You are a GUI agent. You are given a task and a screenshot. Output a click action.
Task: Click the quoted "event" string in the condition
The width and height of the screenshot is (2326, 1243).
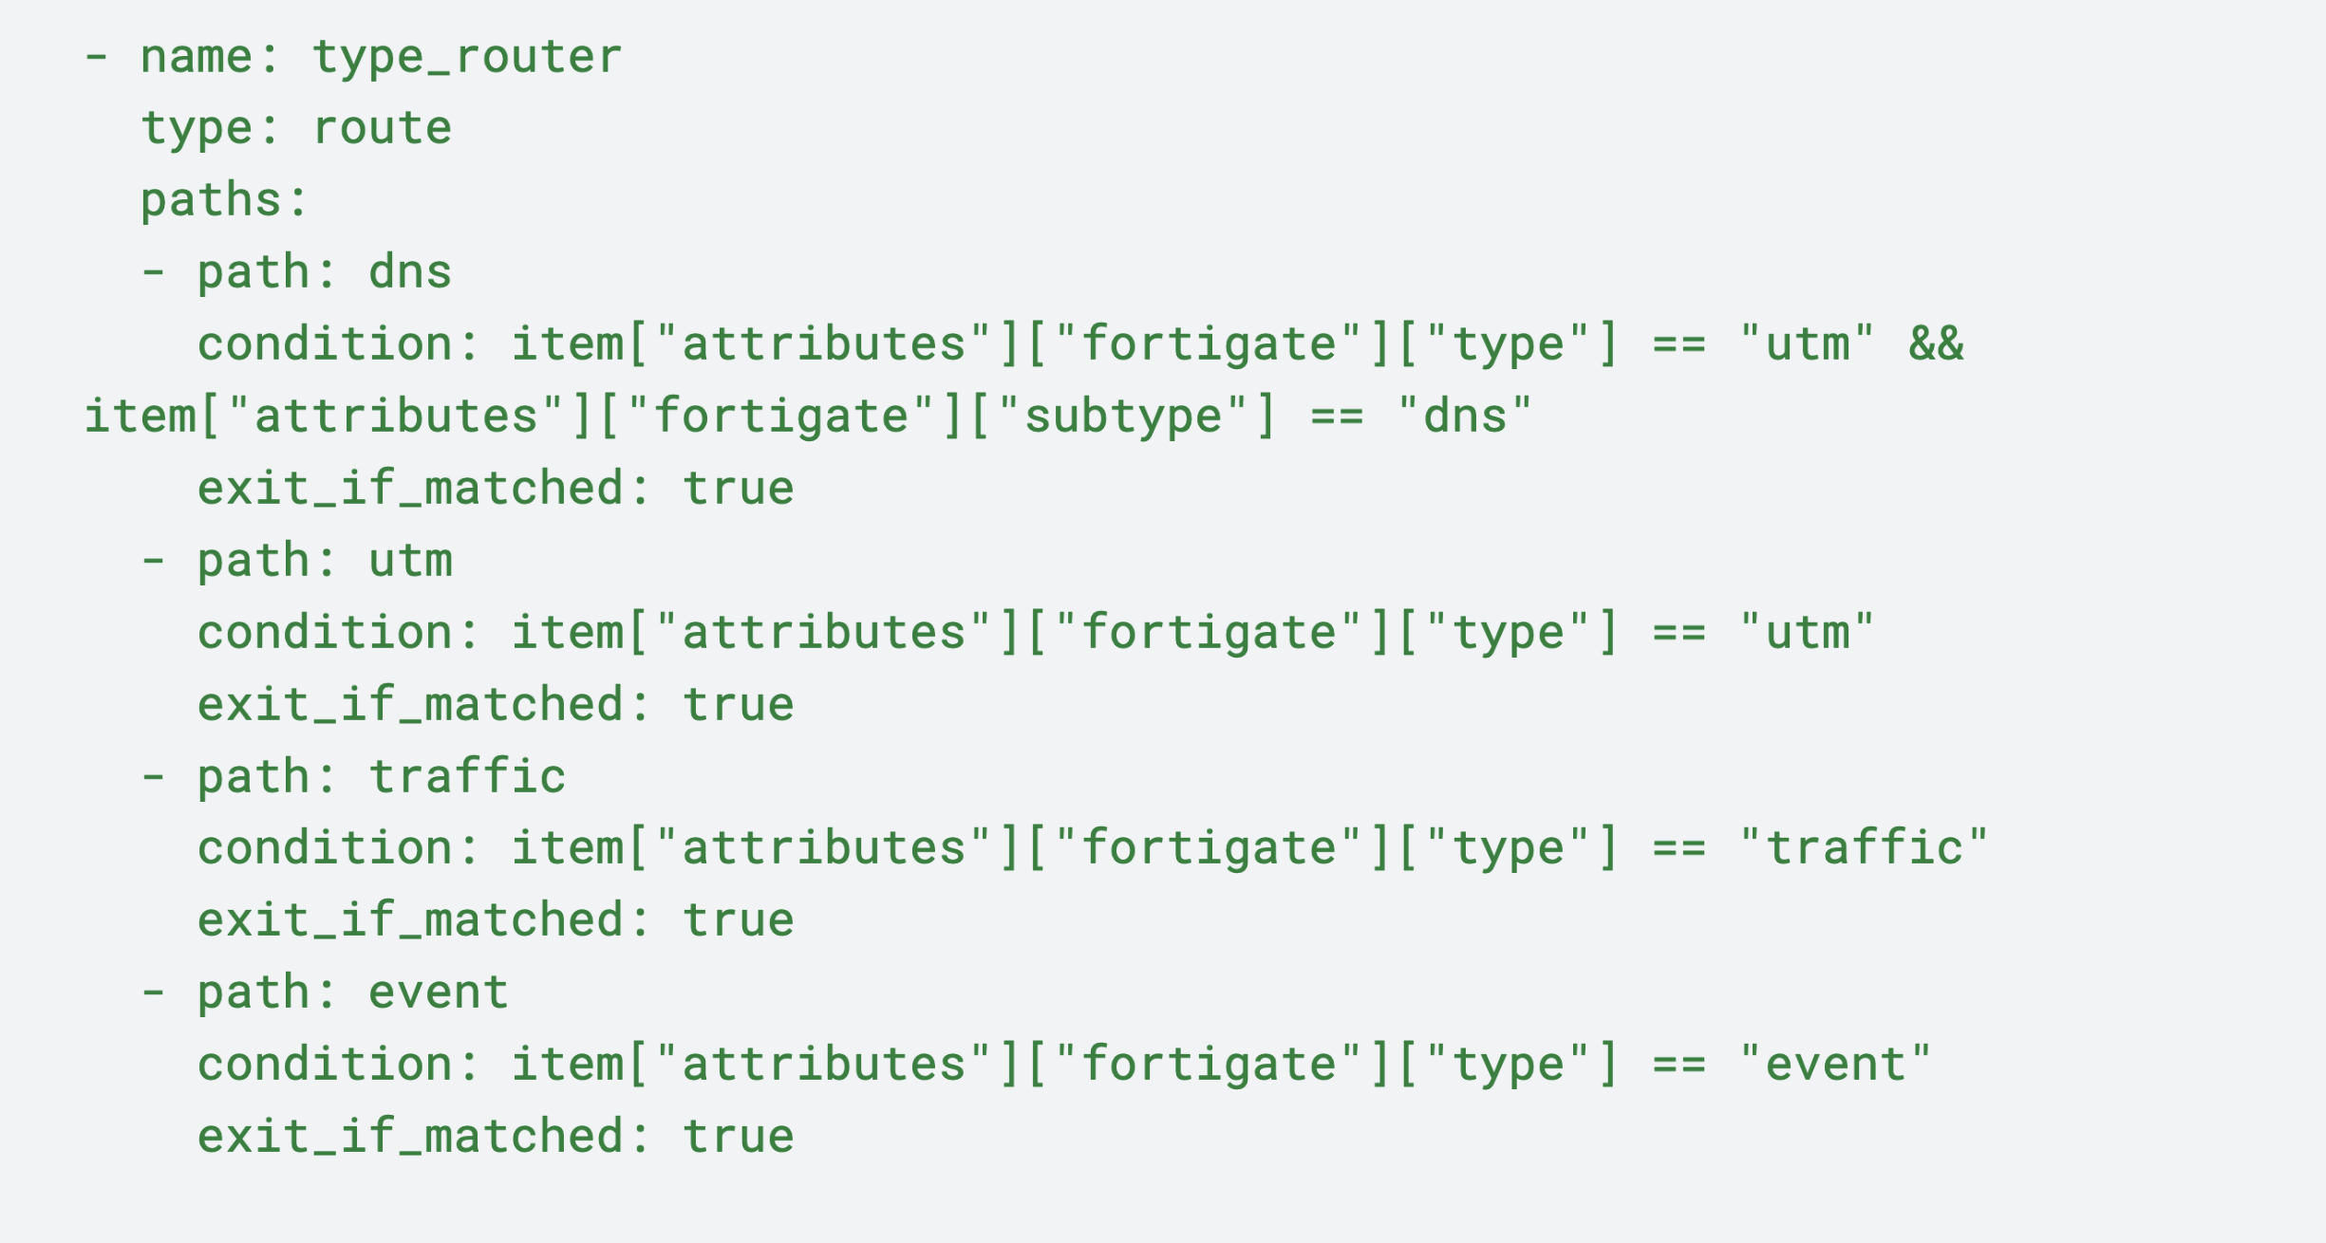tap(1835, 1065)
